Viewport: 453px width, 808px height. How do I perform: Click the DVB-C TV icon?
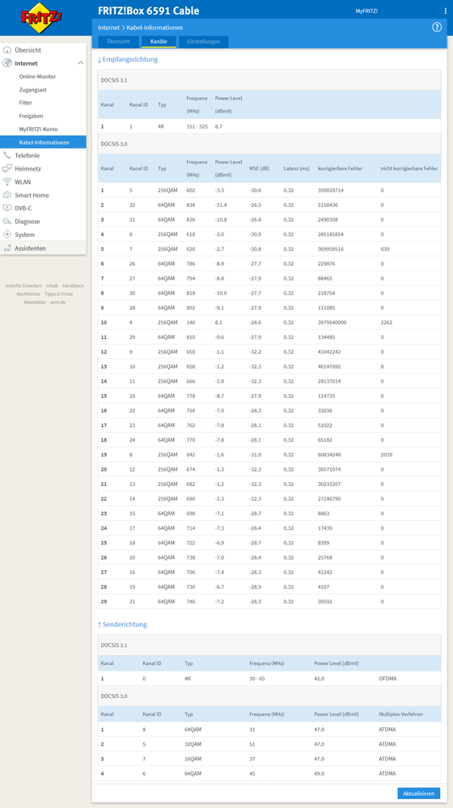[x=7, y=208]
